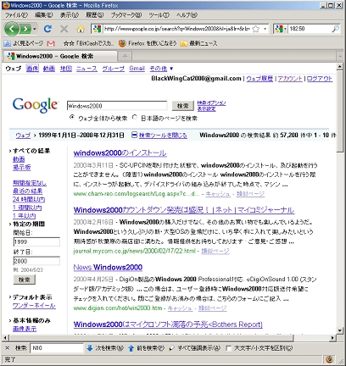Click the Google favicon in the address bar
The image size is (346, 366).
point(97,29)
